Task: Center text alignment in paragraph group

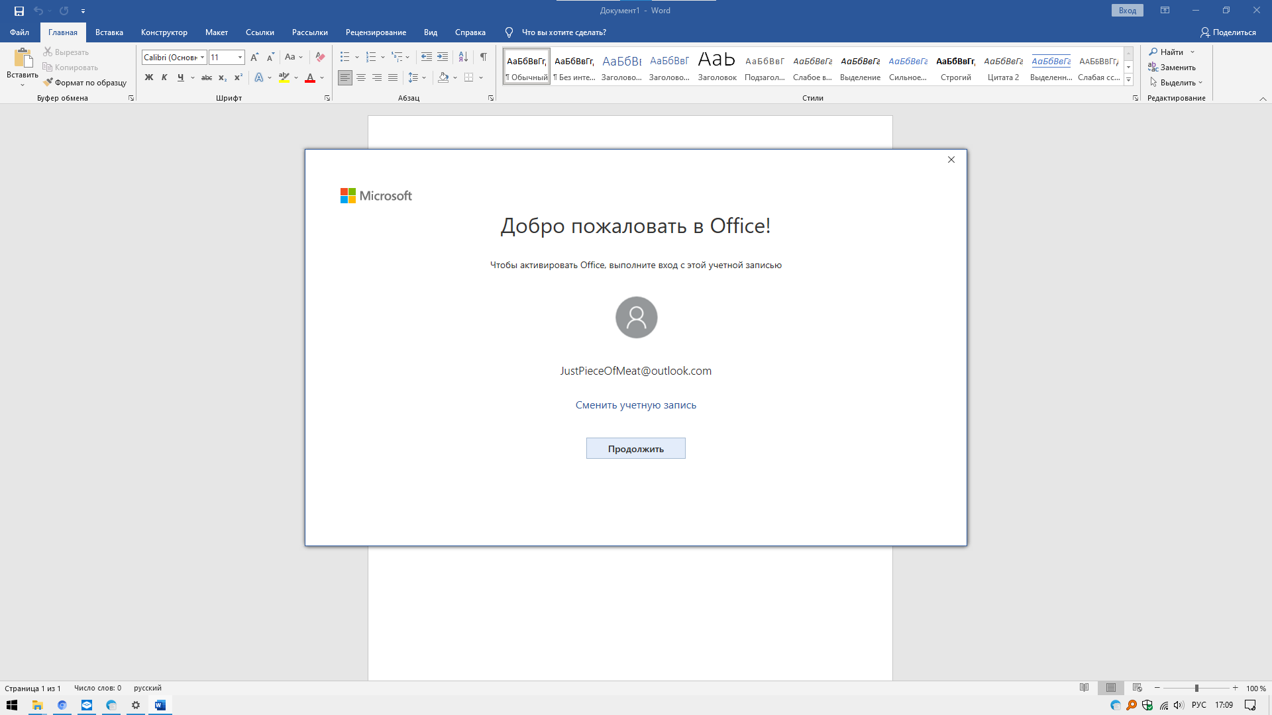Action: pos(361,77)
